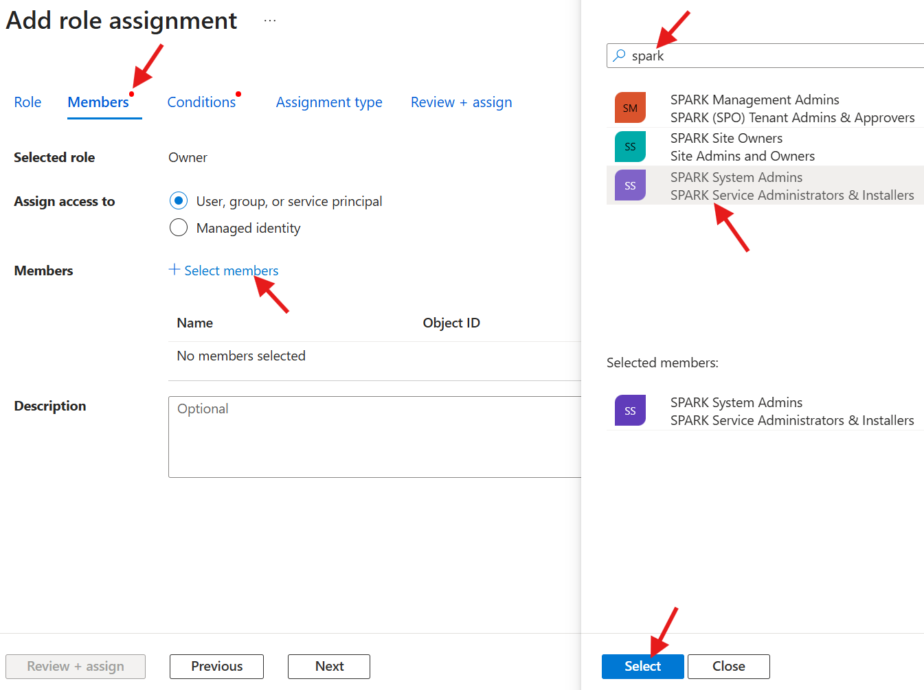Click the Select members link
This screenshot has height=690, width=924.
(x=232, y=271)
